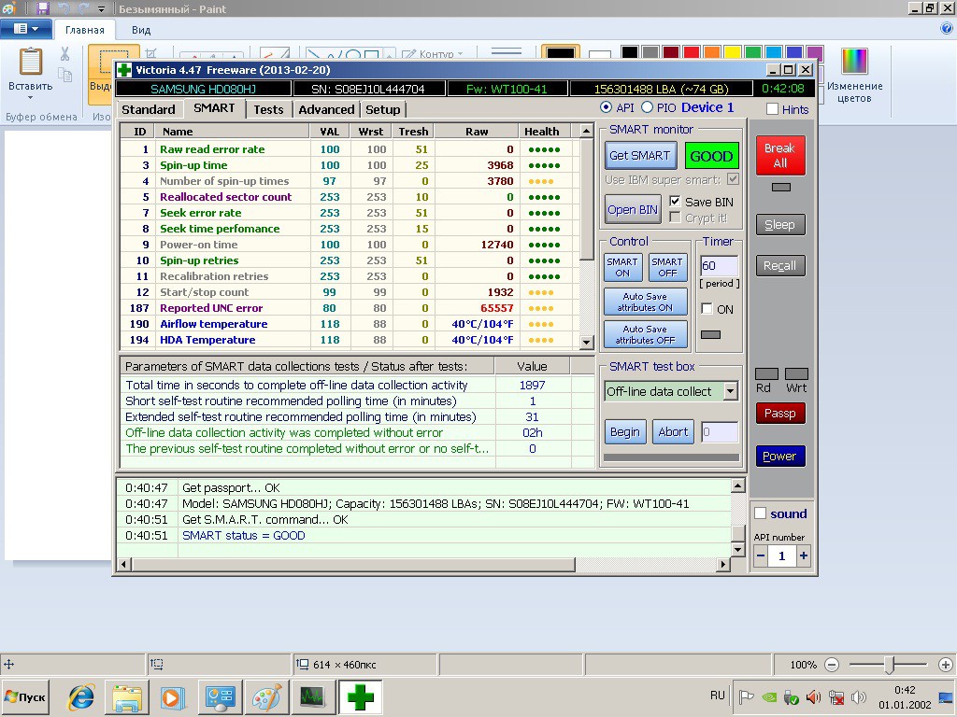
Task: Increase API number with plus button
Action: tap(804, 555)
